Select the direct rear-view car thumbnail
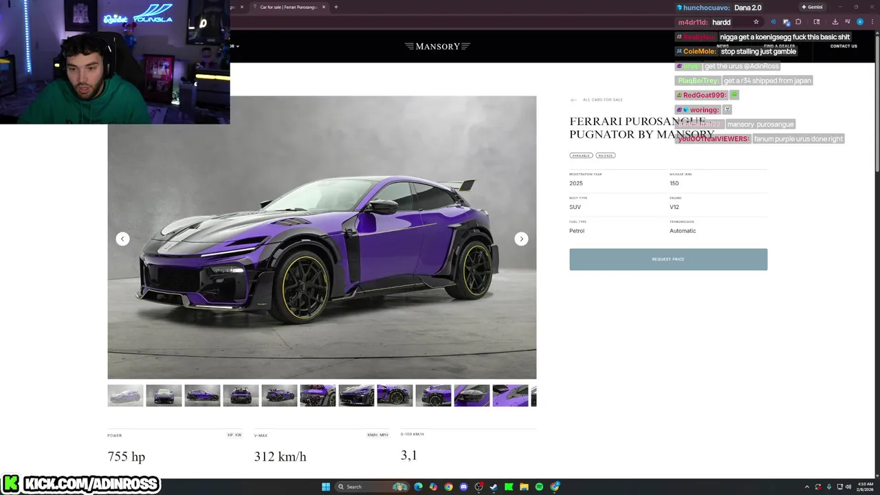The image size is (880, 495). [241, 395]
